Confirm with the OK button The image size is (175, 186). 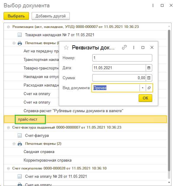145,98
